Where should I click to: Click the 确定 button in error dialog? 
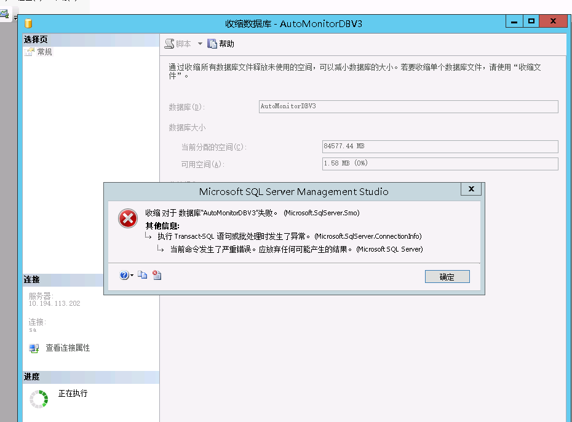click(x=447, y=276)
